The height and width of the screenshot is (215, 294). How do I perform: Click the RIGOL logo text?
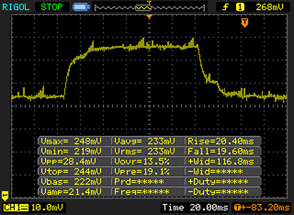point(16,7)
